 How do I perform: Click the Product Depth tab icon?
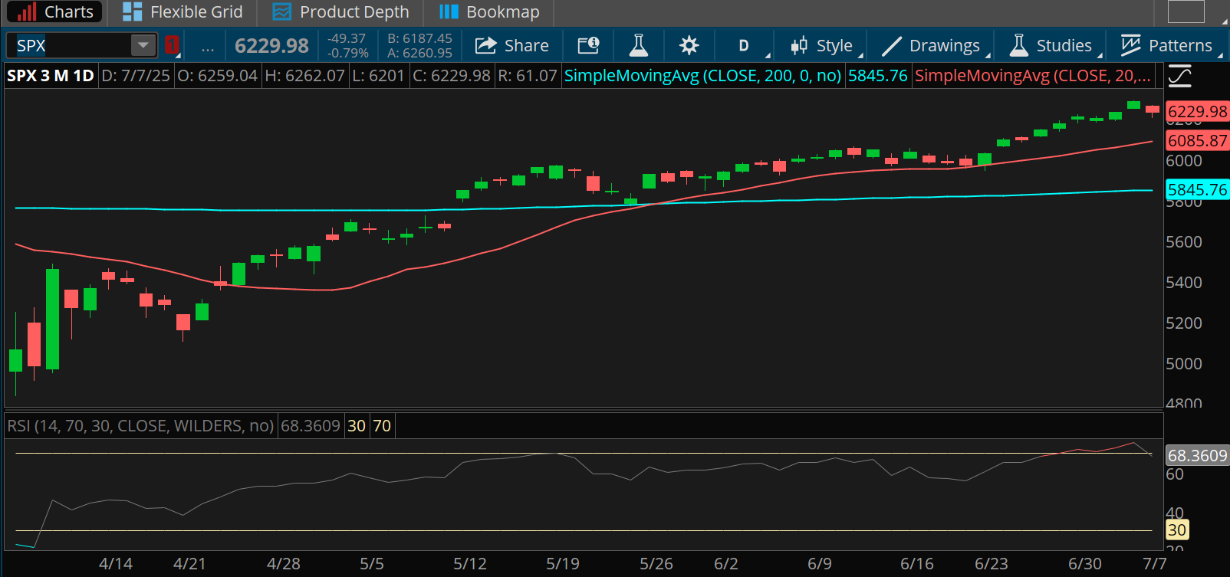pos(282,12)
